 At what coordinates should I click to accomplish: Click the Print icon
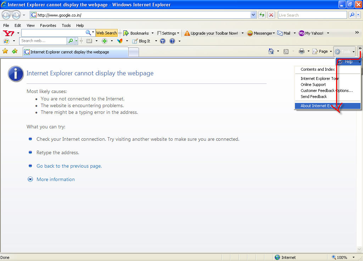pyautogui.click(x=301, y=51)
